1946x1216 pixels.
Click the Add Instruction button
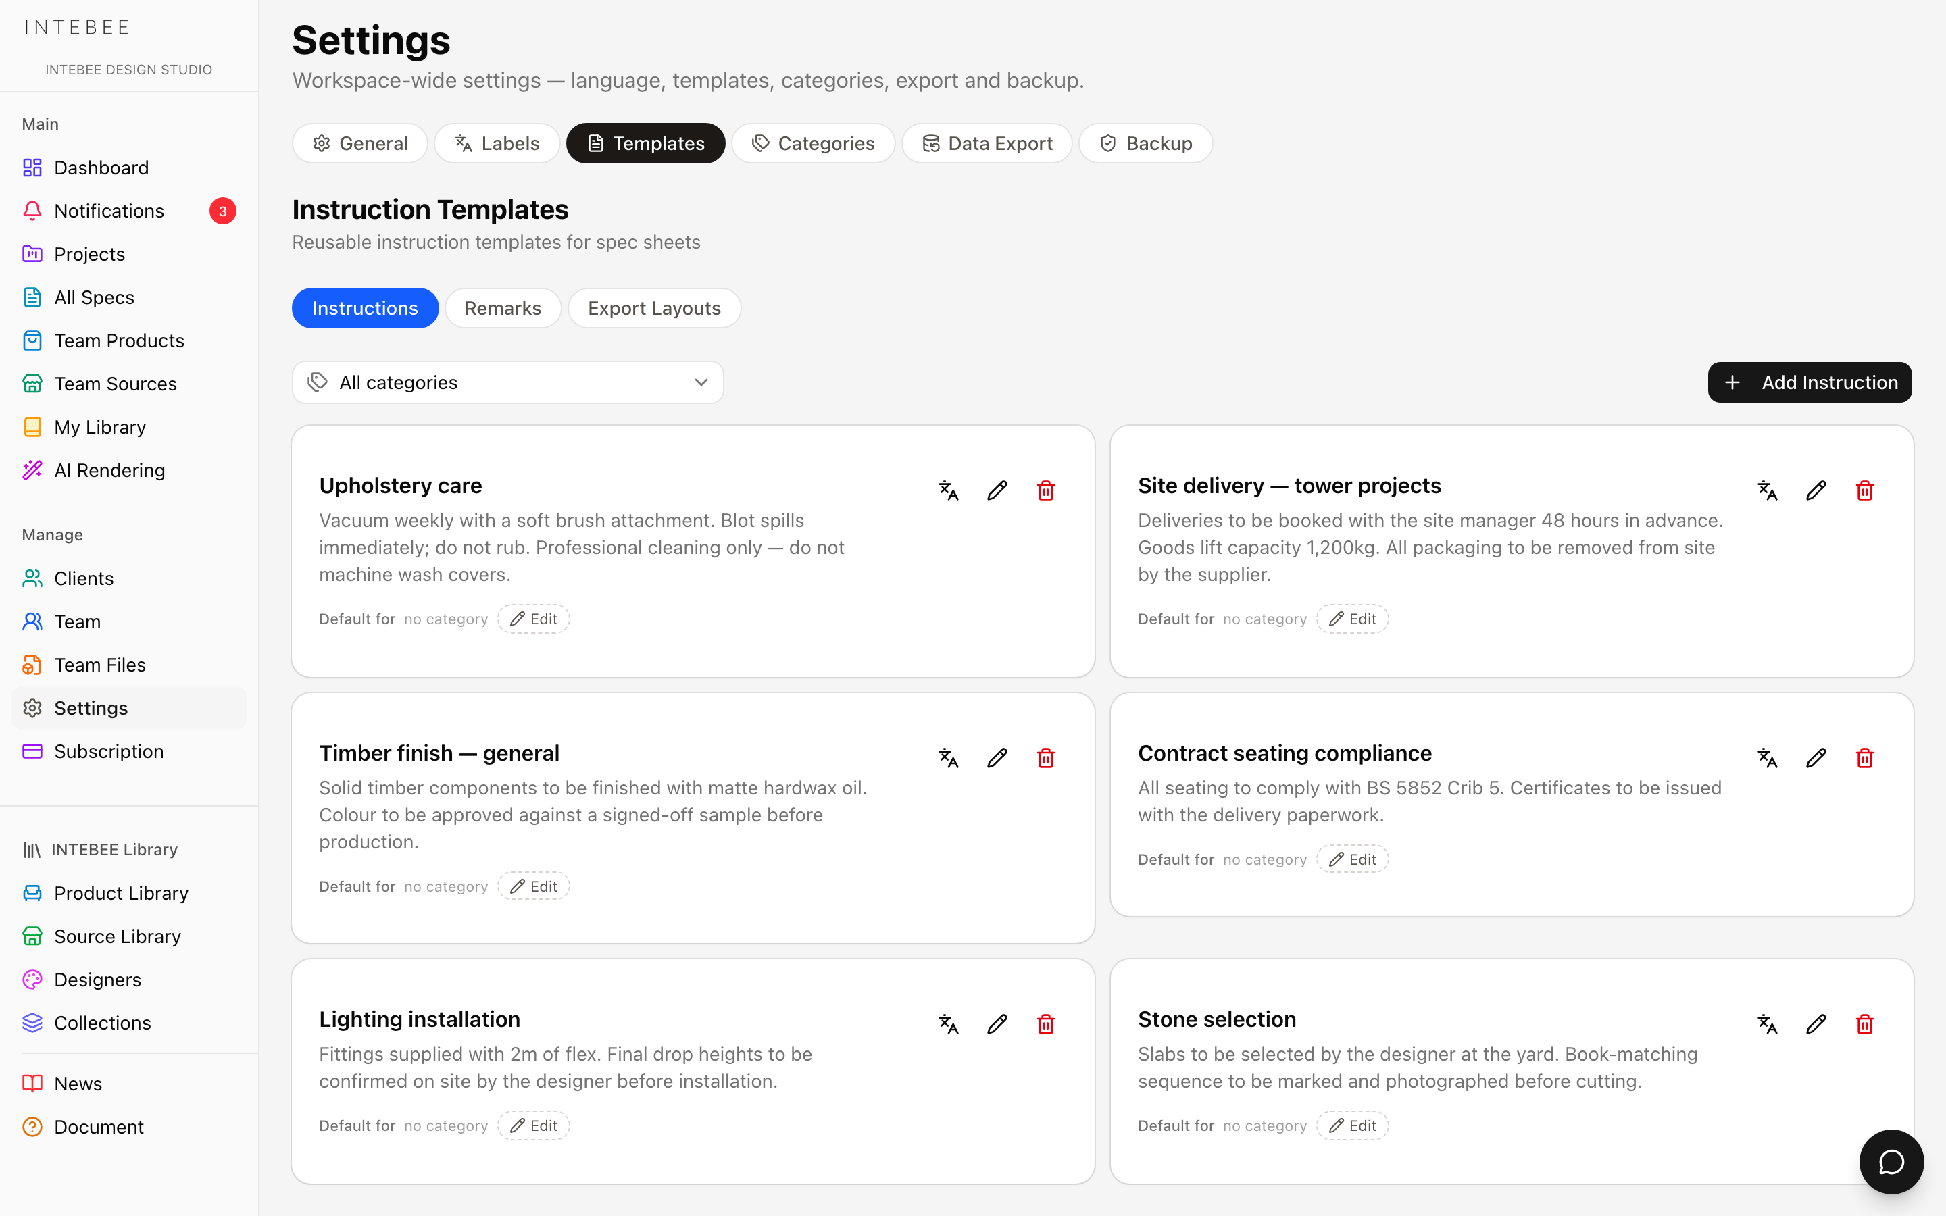click(x=1810, y=382)
